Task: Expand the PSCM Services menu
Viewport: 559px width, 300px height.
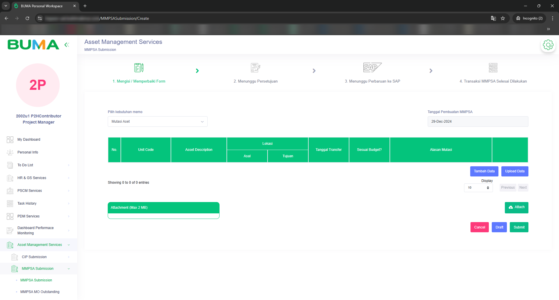Action: [30, 191]
